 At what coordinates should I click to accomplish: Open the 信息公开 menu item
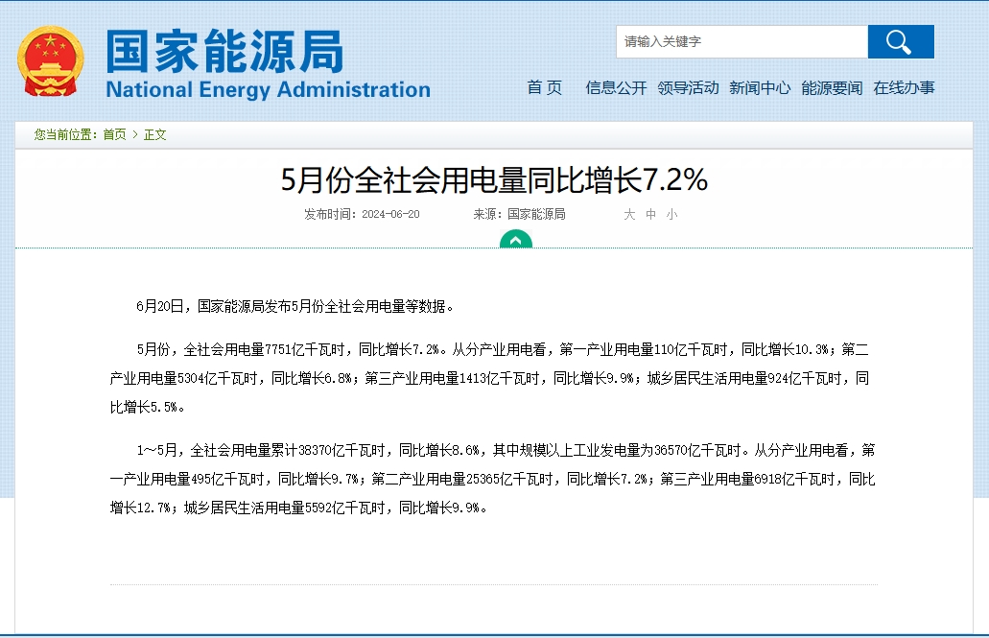click(616, 87)
